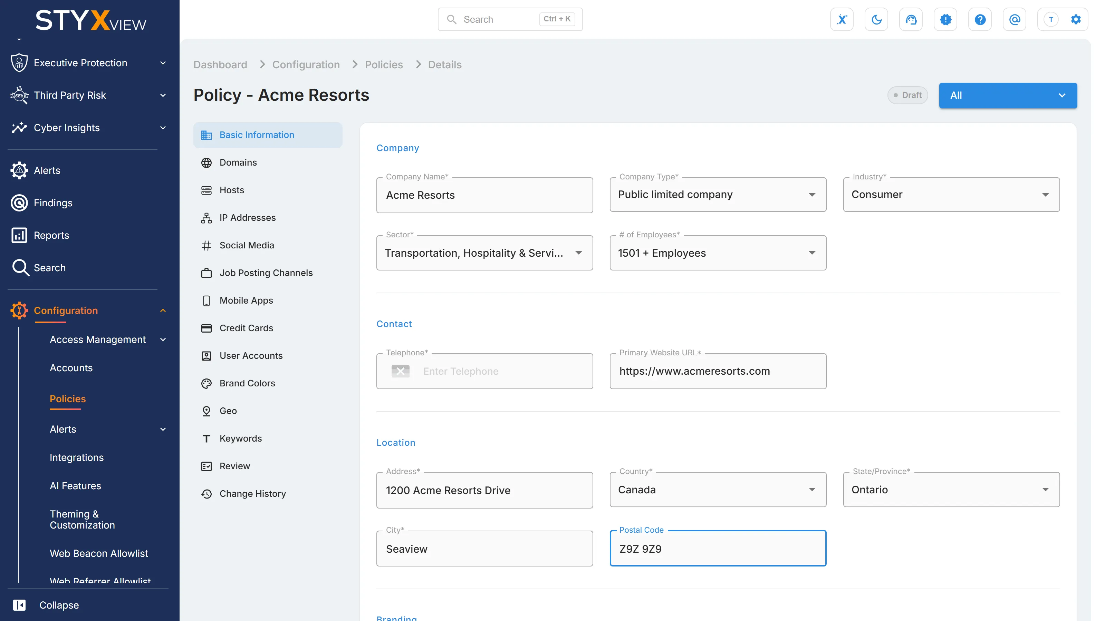Click the StyxView X logo icon in the header
The width and height of the screenshot is (1105, 621).
click(842, 19)
